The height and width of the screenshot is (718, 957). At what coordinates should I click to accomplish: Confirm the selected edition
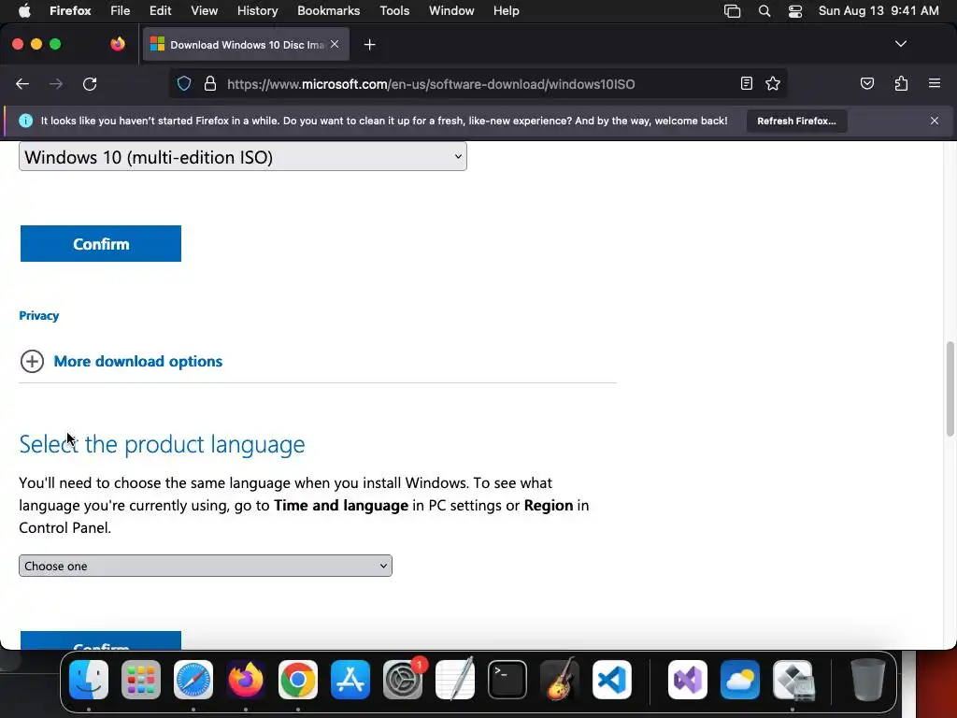101,244
